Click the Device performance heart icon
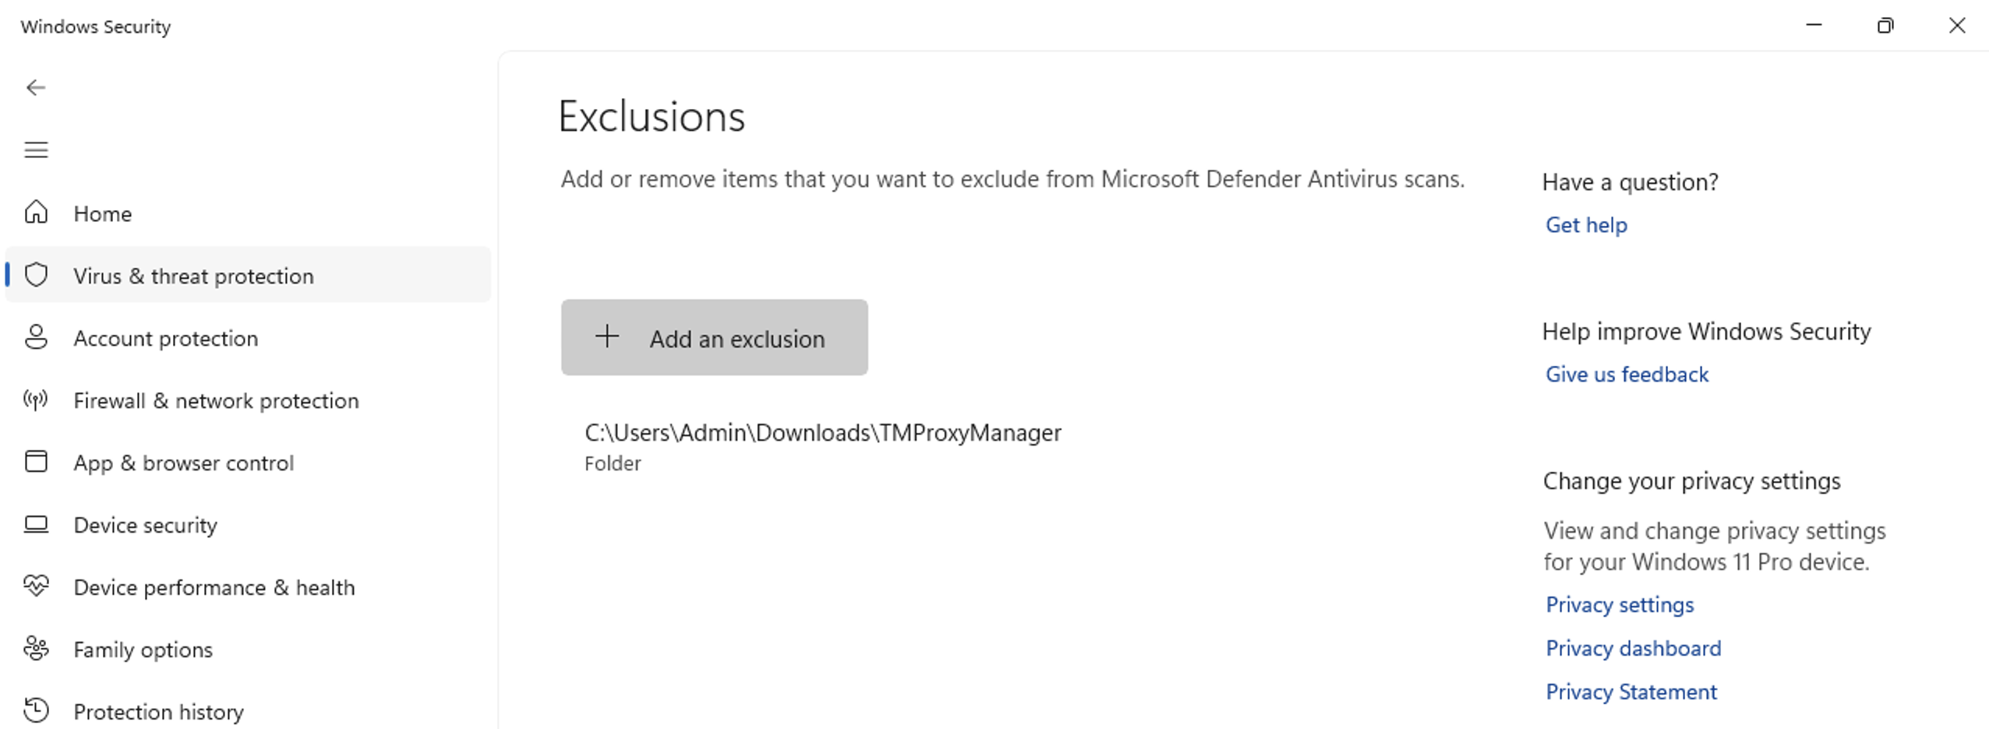This screenshot has width=1989, height=729. (36, 586)
